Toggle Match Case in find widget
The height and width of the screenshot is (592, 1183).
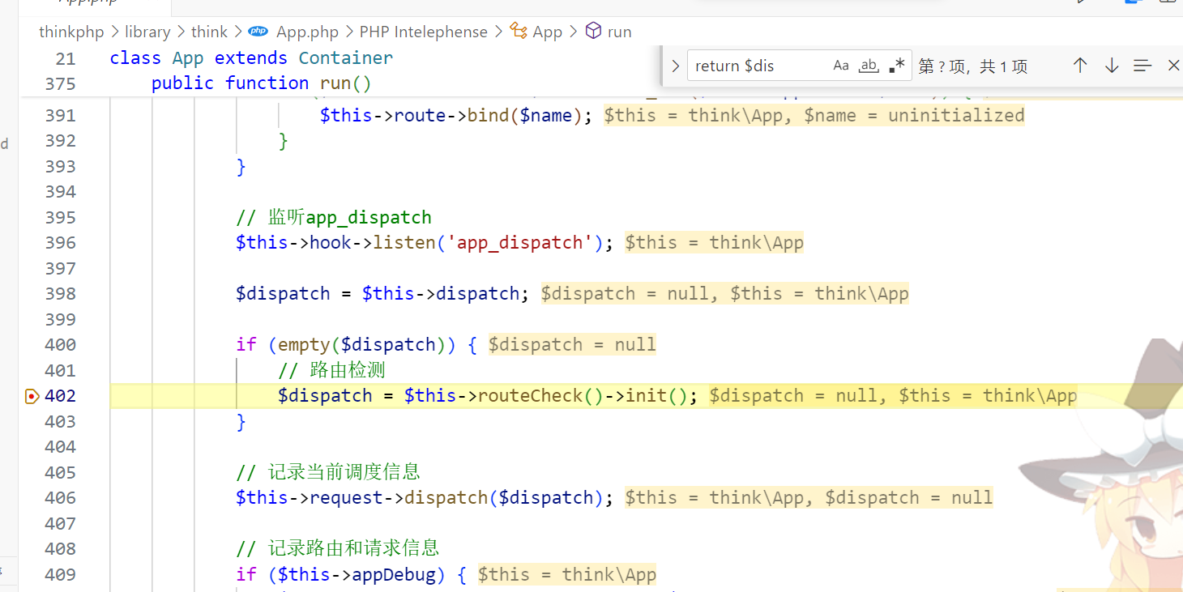click(841, 66)
